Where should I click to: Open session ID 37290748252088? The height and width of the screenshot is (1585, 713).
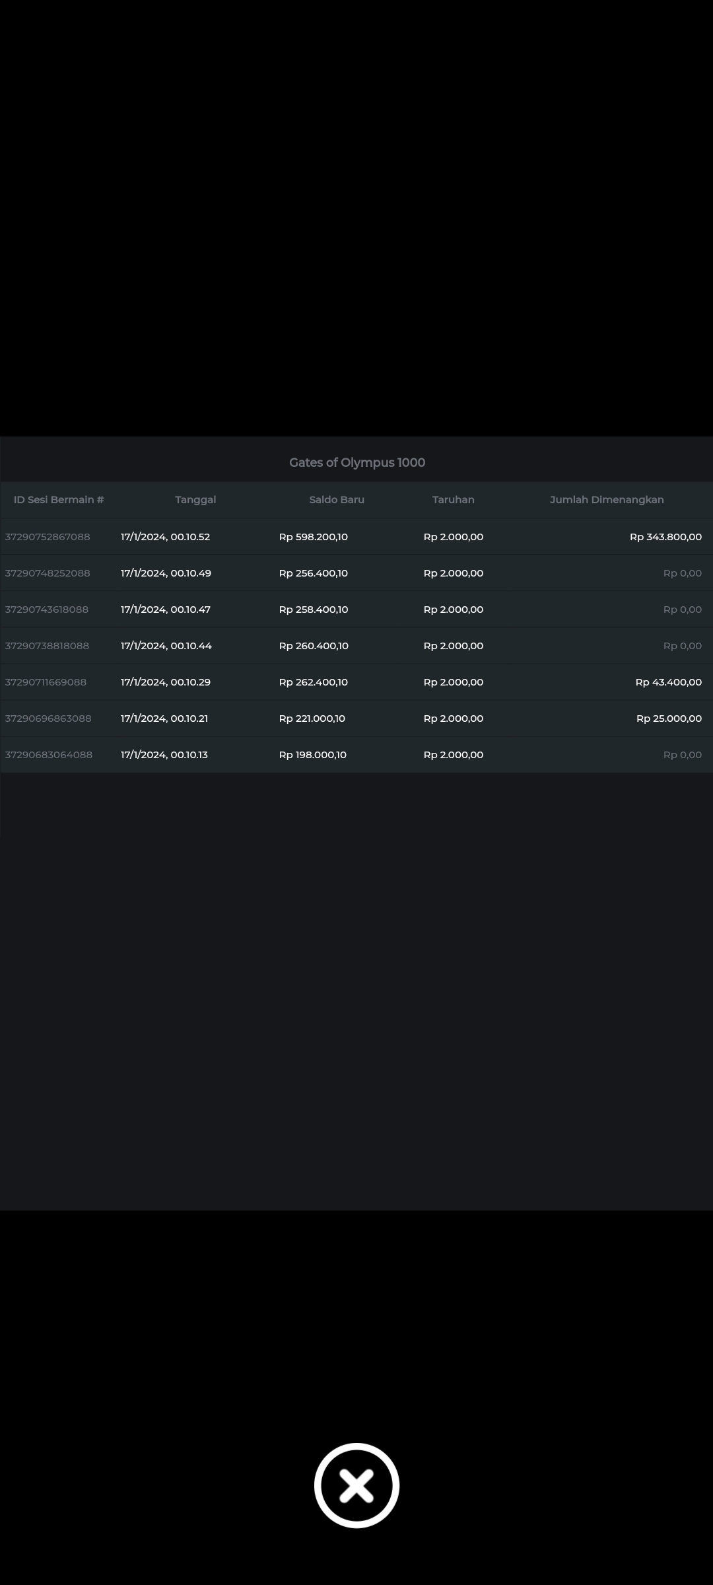click(x=48, y=573)
